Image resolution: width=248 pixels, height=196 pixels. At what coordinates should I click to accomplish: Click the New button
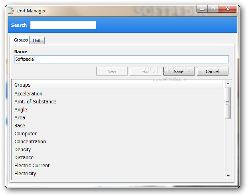(x=112, y=71)
